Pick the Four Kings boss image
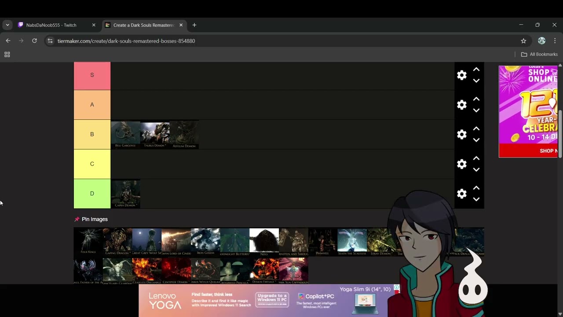 (x=88, y=241)
